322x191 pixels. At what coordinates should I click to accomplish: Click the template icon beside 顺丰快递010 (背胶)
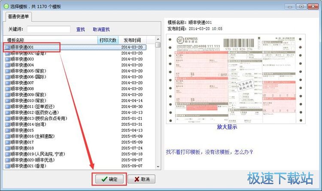[8, 101]
